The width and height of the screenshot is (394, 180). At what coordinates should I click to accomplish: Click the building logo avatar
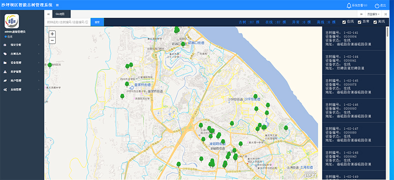pyautogui.click(x=12, y=21)
